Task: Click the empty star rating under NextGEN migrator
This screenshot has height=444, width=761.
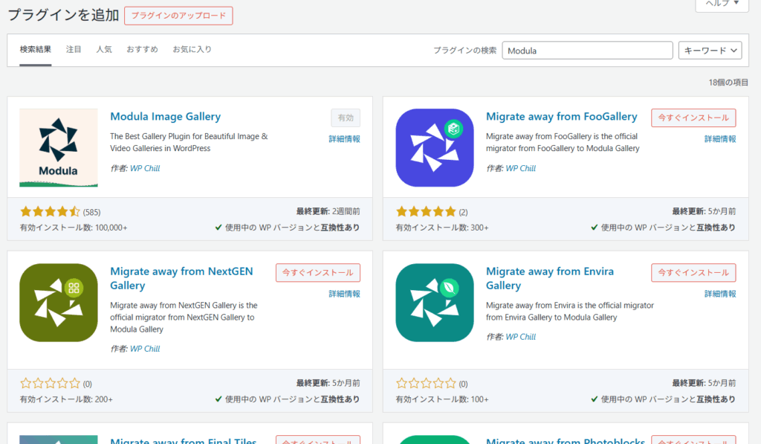Action: (50, 384)
